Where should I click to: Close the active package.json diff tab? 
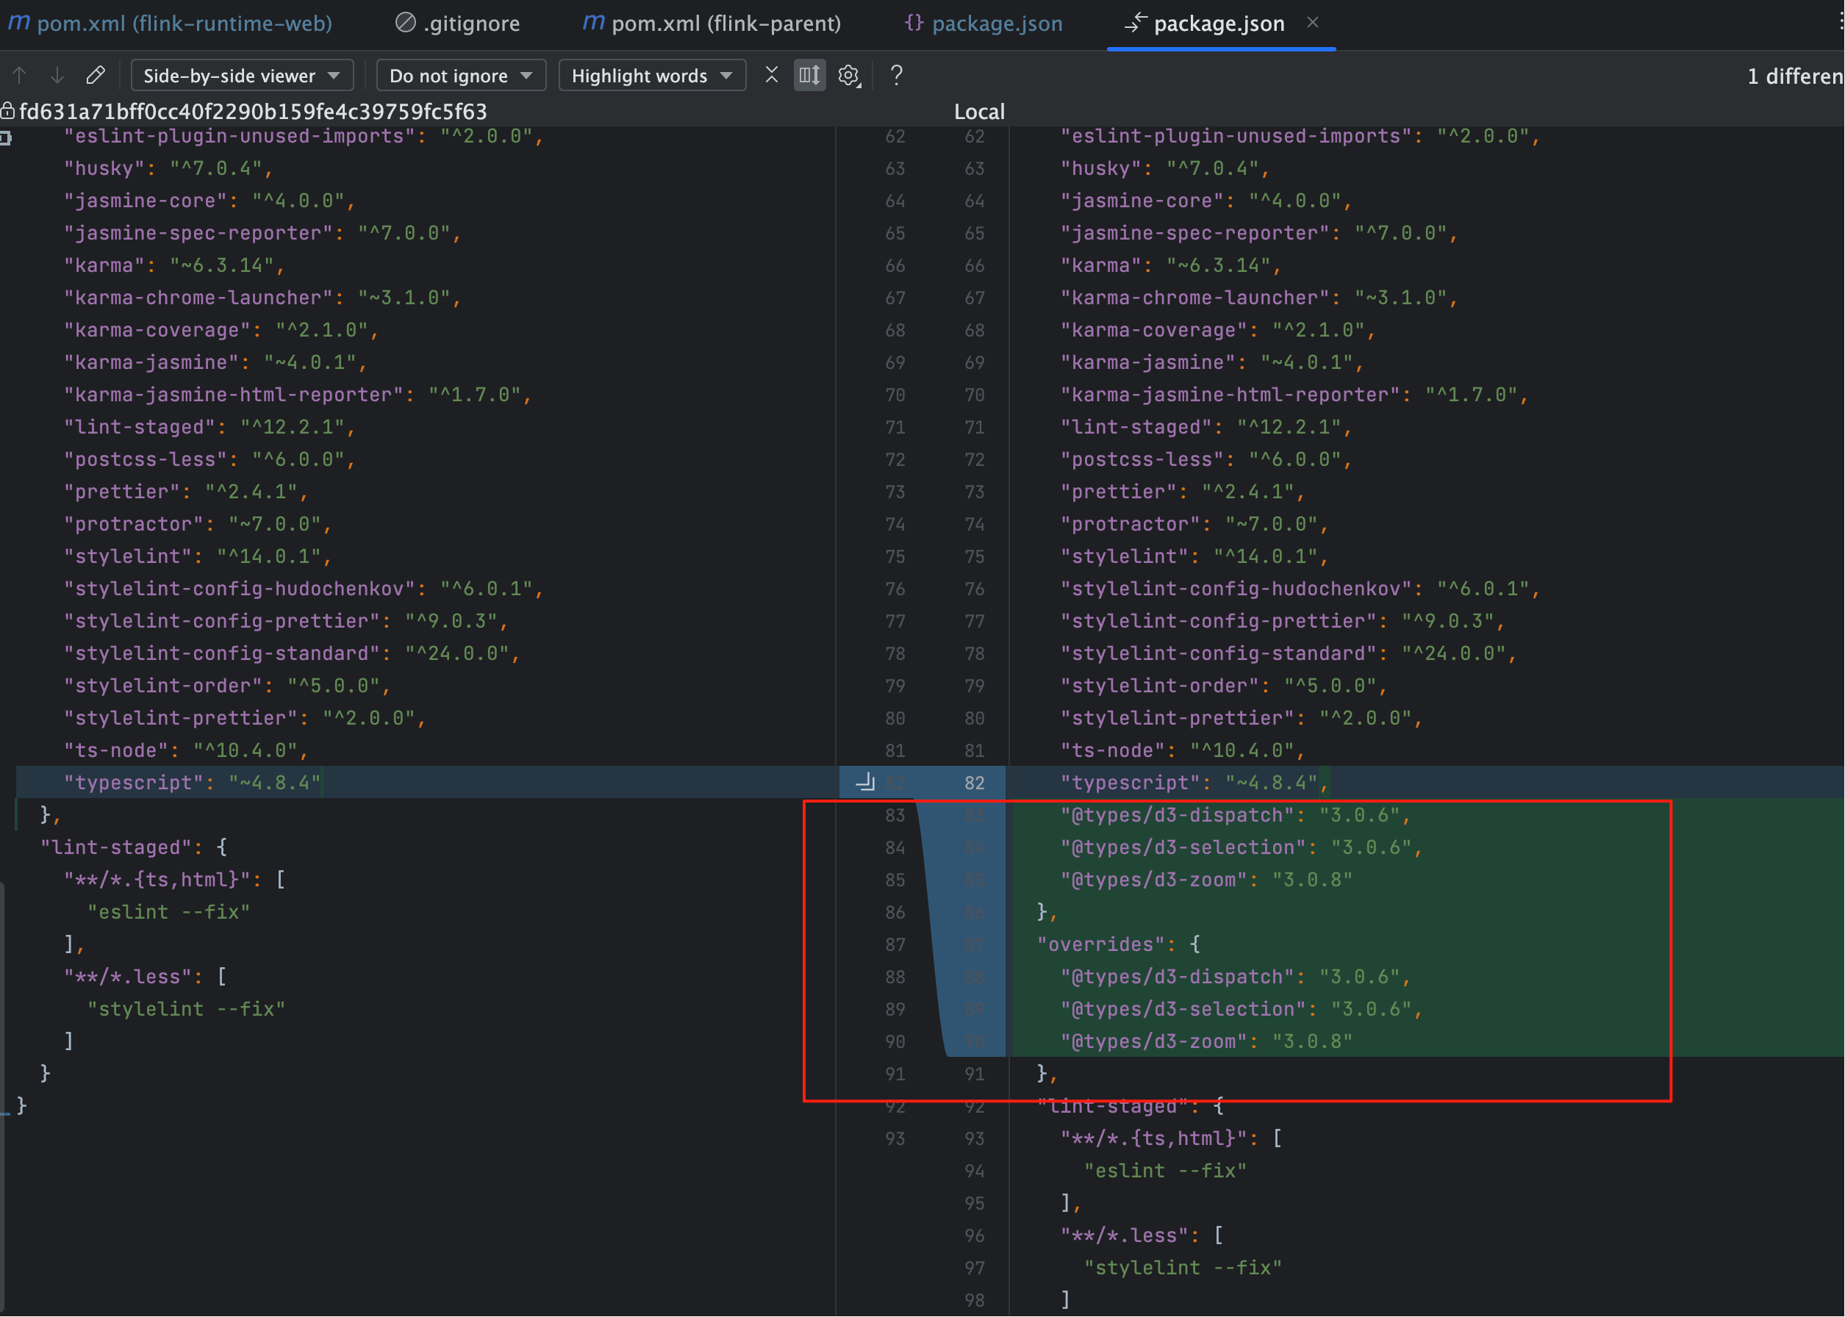coord(1313,23)
